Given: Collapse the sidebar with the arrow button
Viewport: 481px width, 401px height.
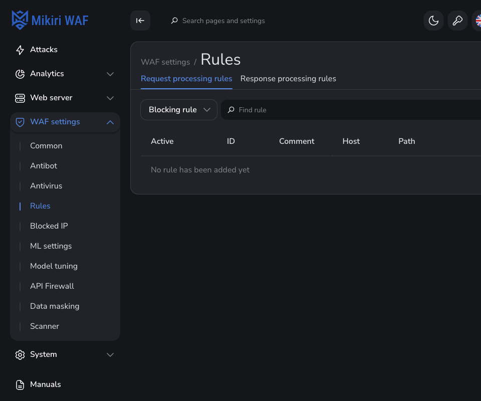Looking at the screenshot, I should tap(140, 21).
